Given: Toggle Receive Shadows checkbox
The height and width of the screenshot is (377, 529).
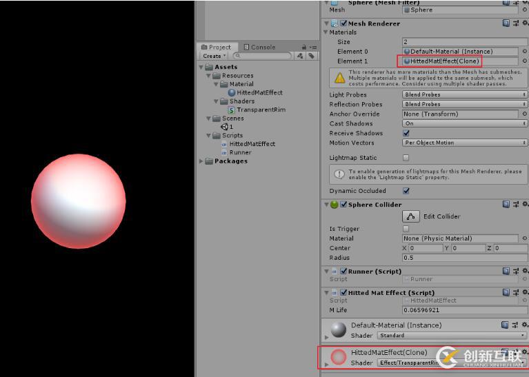Looking at the screenshot, I should (406, 133).
